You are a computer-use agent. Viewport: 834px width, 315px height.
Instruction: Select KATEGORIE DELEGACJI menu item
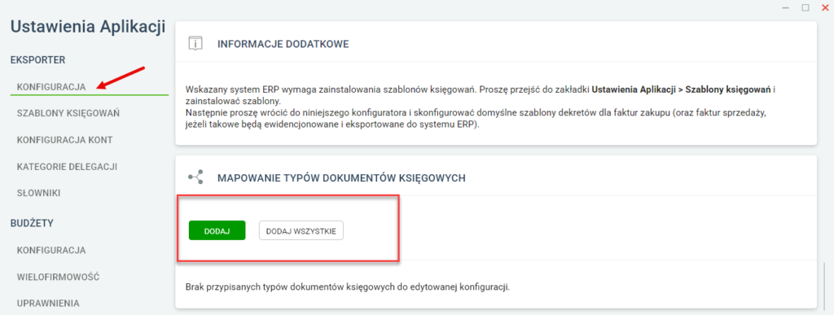(x=67, y=166)
